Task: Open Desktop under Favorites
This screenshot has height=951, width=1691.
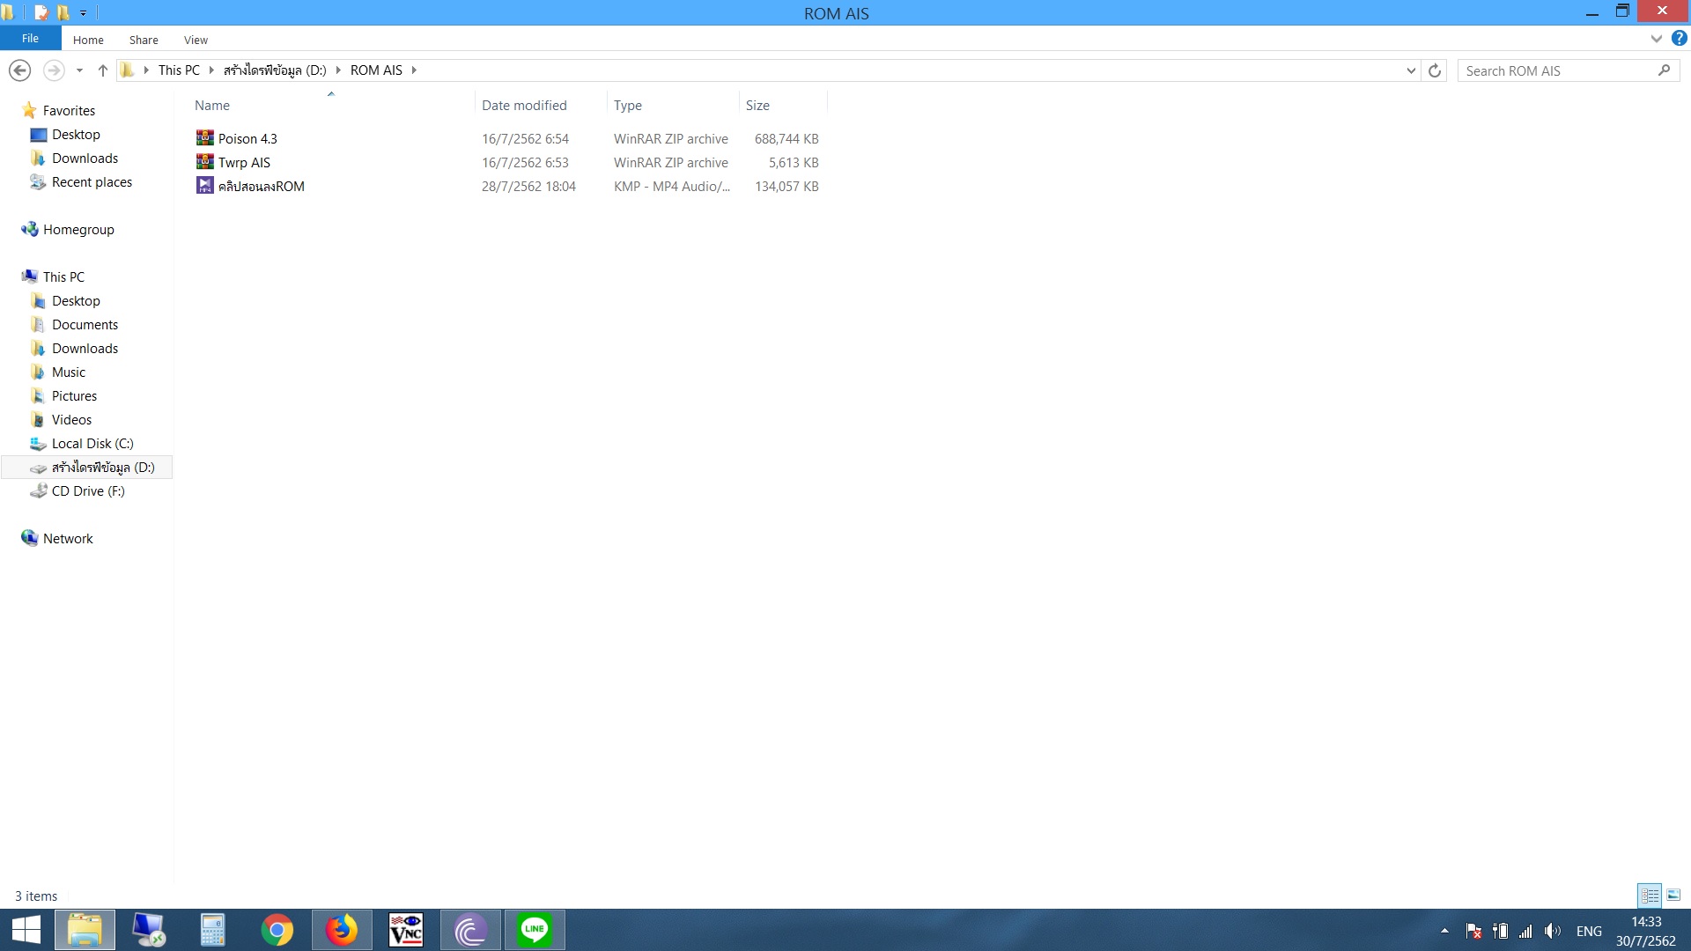Action: [76, 135]
